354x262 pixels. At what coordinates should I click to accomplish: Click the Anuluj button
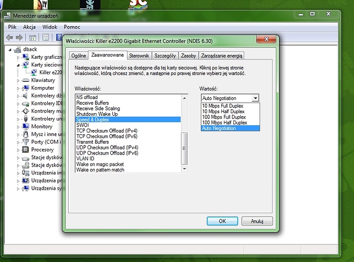257,221
